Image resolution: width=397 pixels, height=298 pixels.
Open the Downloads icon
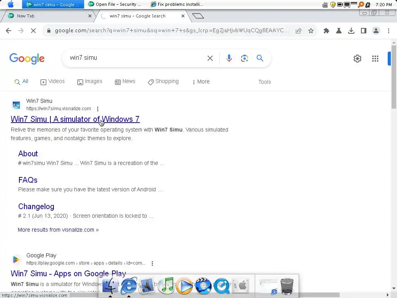(x=351, y=31)
